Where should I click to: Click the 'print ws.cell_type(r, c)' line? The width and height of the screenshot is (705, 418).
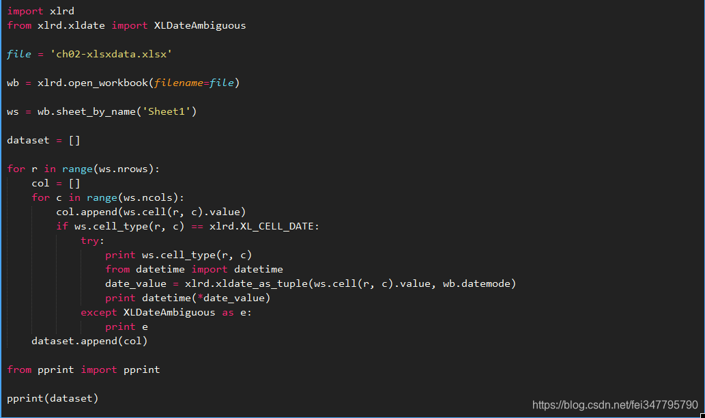(x=179, y=255)
